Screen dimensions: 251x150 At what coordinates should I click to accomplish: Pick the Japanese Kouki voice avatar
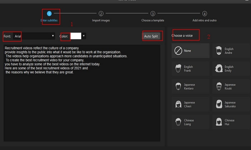(219, 86)
